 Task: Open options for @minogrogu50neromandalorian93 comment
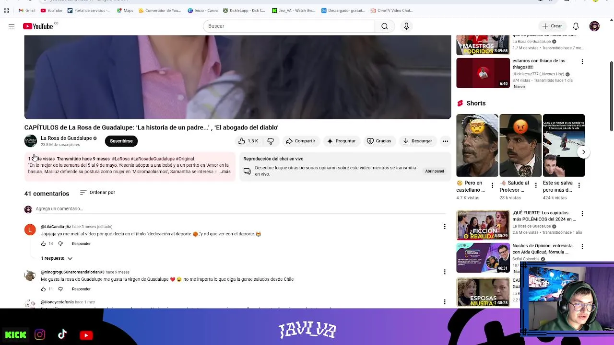coord(444,272)
